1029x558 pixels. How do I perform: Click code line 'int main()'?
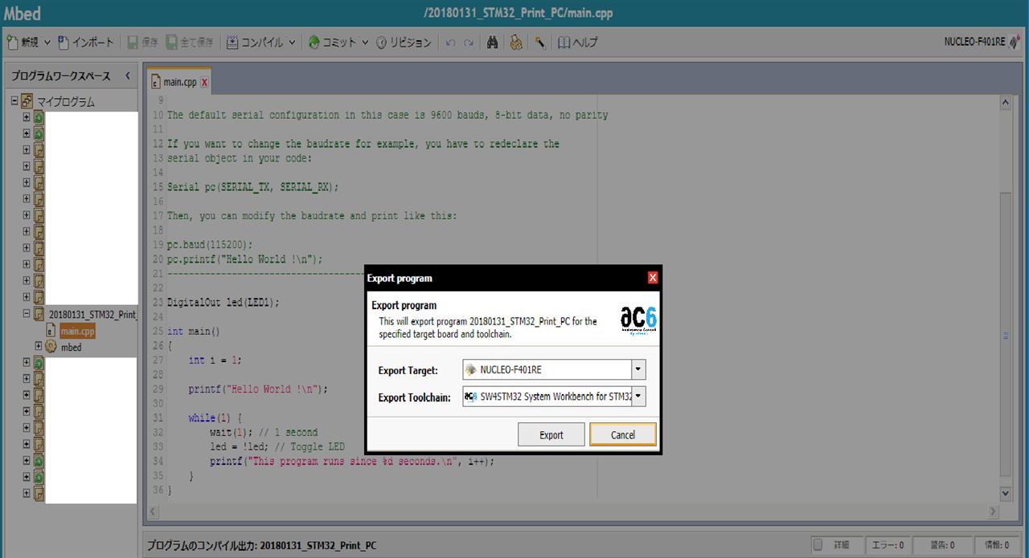[193, 332]
